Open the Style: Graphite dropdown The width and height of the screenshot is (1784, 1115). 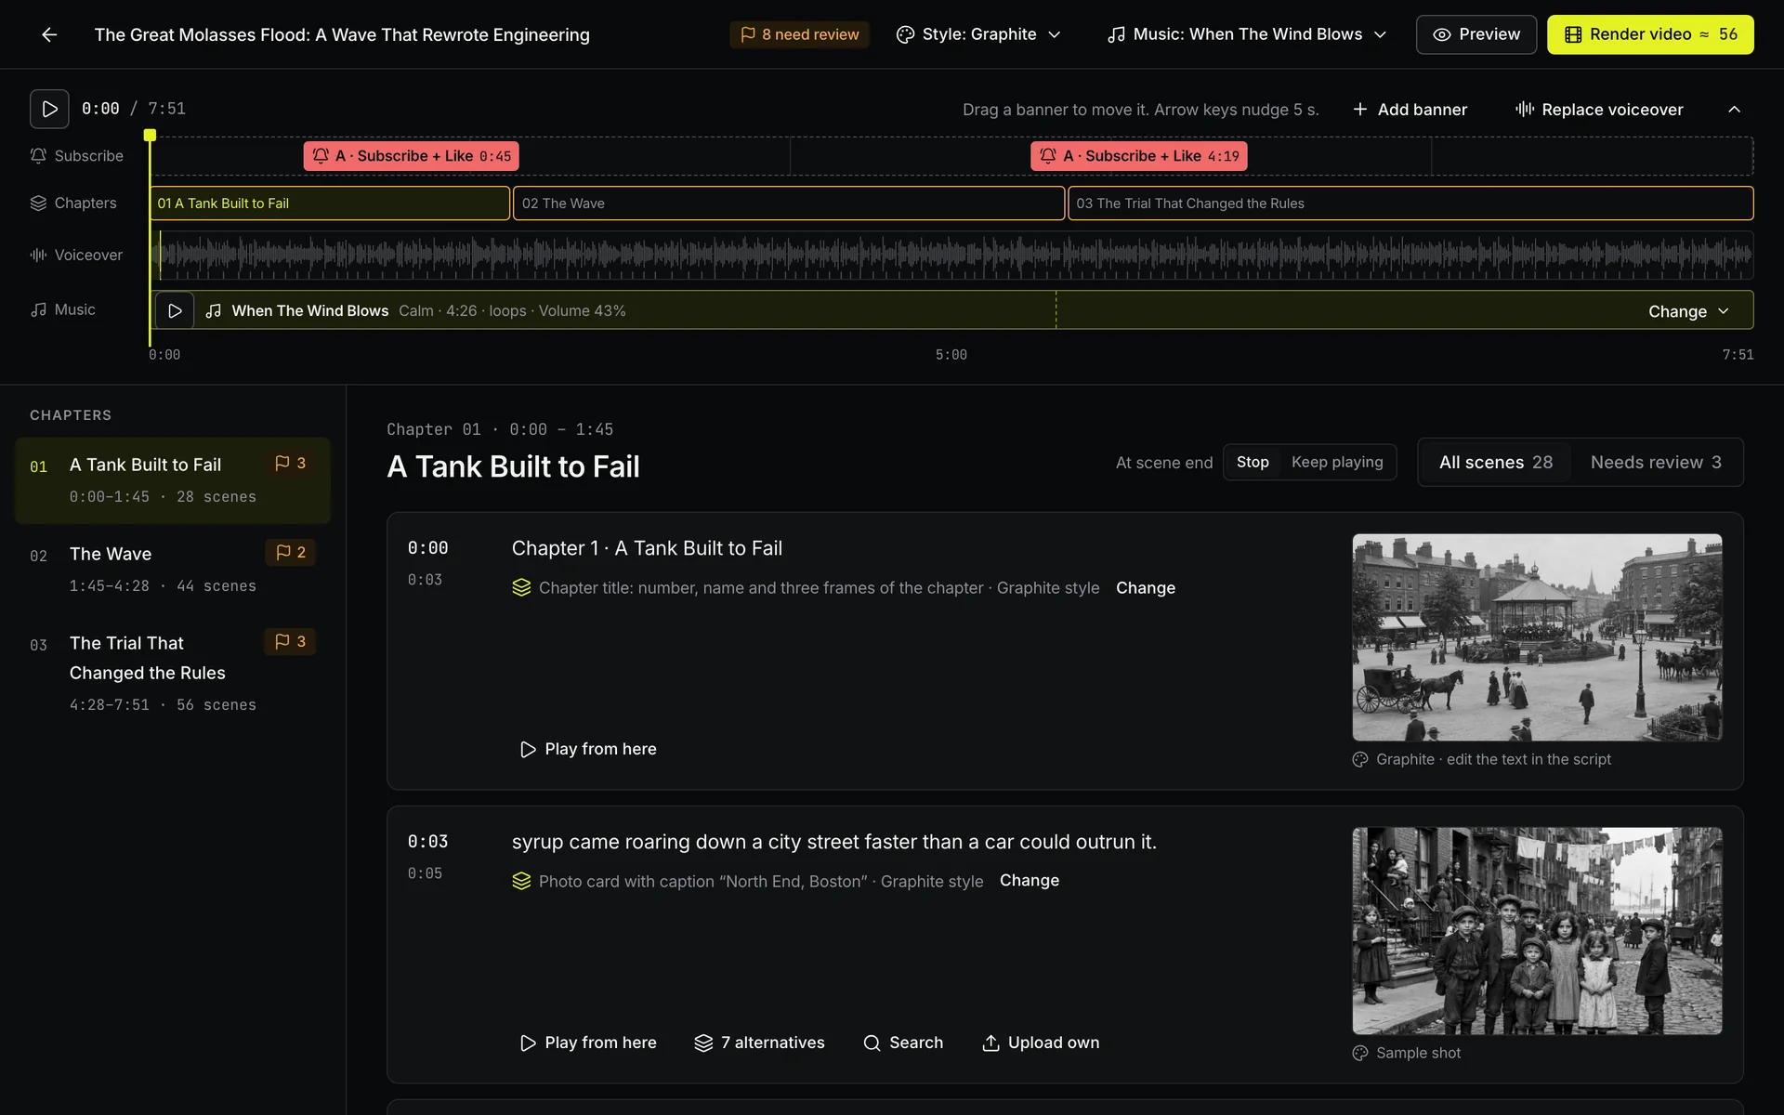[978, 34]
